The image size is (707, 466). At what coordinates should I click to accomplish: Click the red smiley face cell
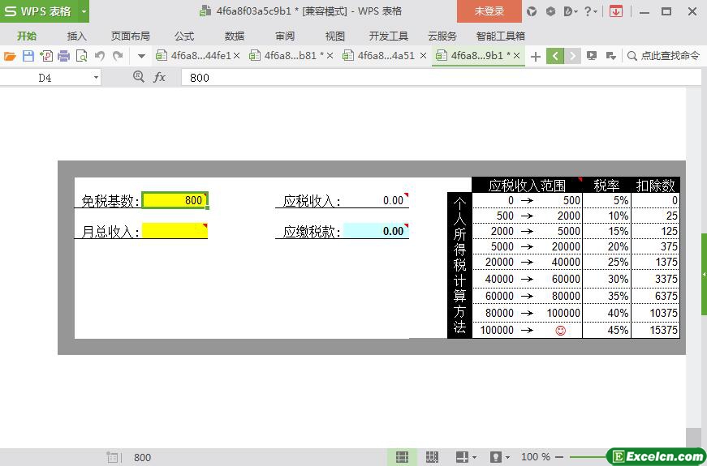[x=560, y=331]
